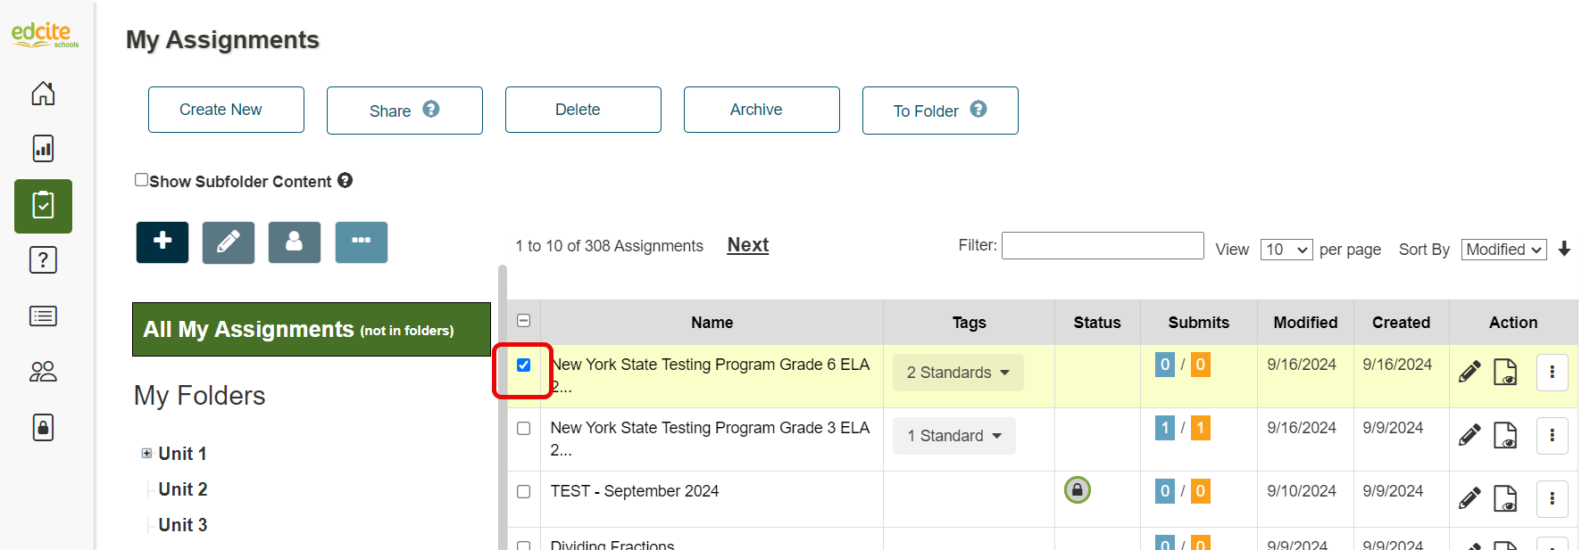This screenshot has width=1590, height=550.
Task: Open the question bank icon in sidebar
Action: pyautogui.click(x=43, y=260)
